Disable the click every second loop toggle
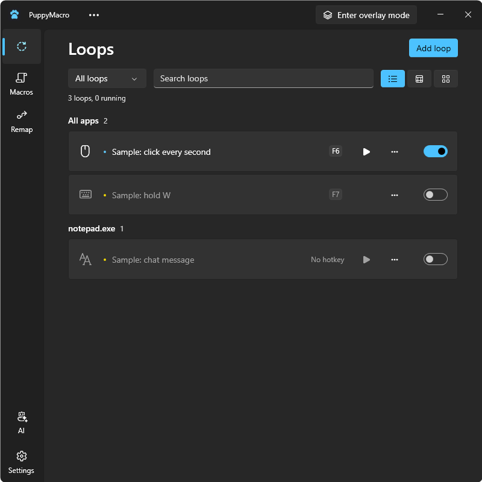This screenshot has width=482, height=482. (435, 151)
